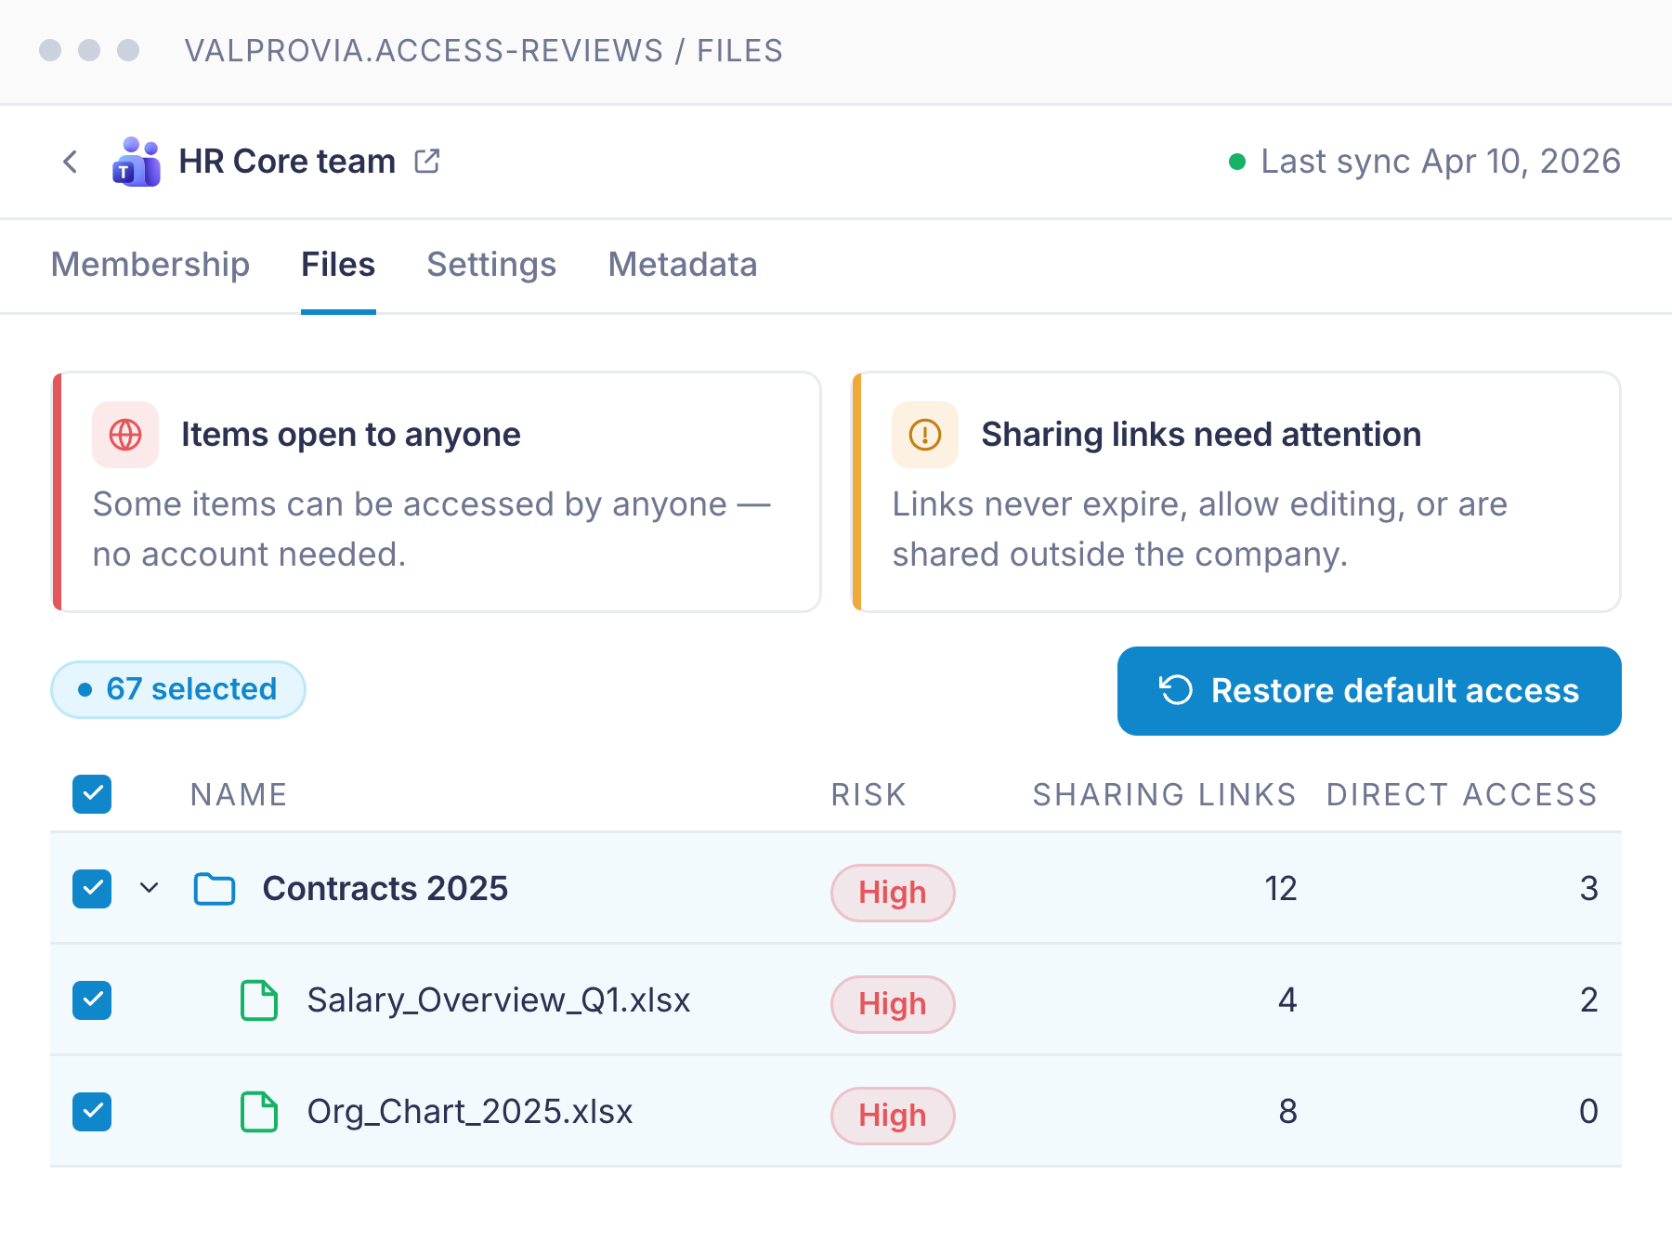The height and width of the screenshot is (1254, 1672).
Task: Click the globe icon on open-to-anyone card
Action: [x=125, y=434]
